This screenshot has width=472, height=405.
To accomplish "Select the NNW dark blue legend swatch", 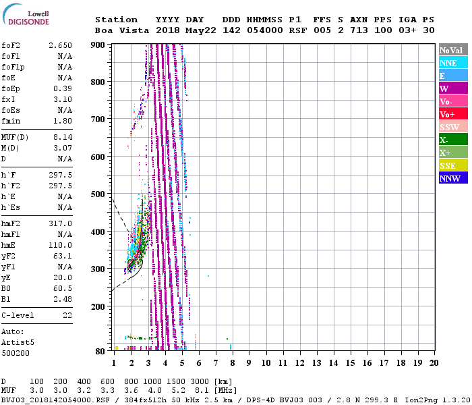I will point(453,178).
